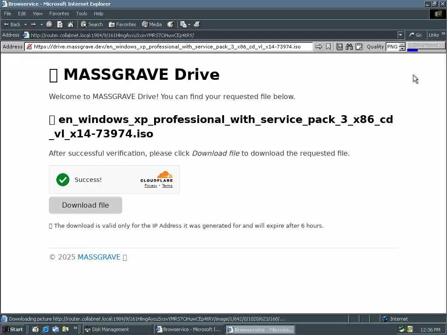
Task: Open the Favorites menu
Action: coord(59,14)
